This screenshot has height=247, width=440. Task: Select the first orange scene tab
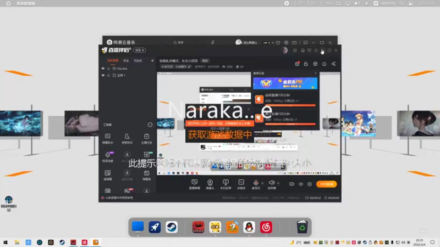click(113, 60)
